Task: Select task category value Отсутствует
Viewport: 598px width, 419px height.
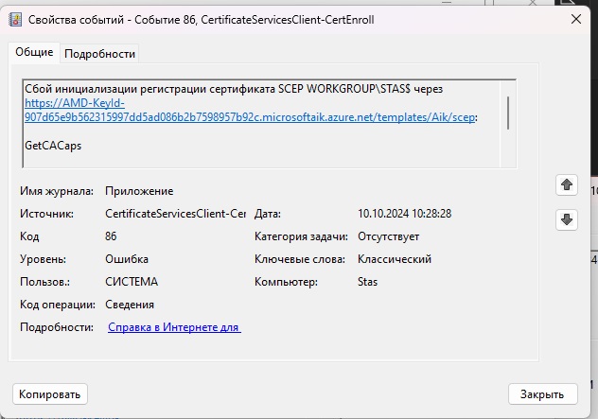Action: 388,236
